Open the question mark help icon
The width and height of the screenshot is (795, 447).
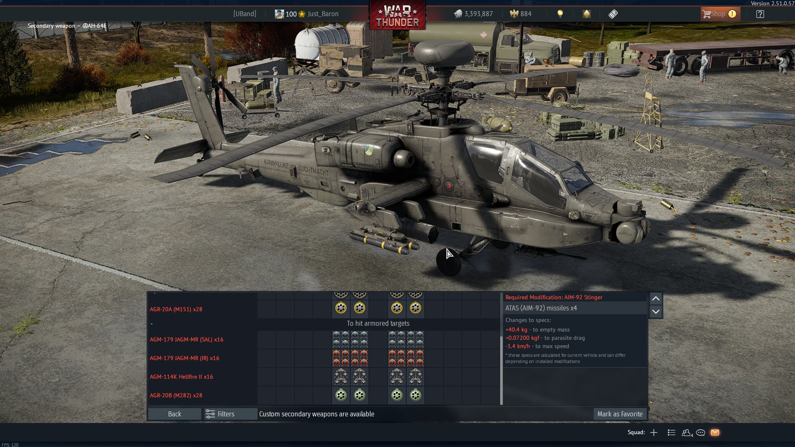pos(760,14)
